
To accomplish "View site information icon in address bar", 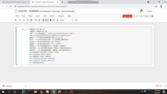I will pos(15,6).
